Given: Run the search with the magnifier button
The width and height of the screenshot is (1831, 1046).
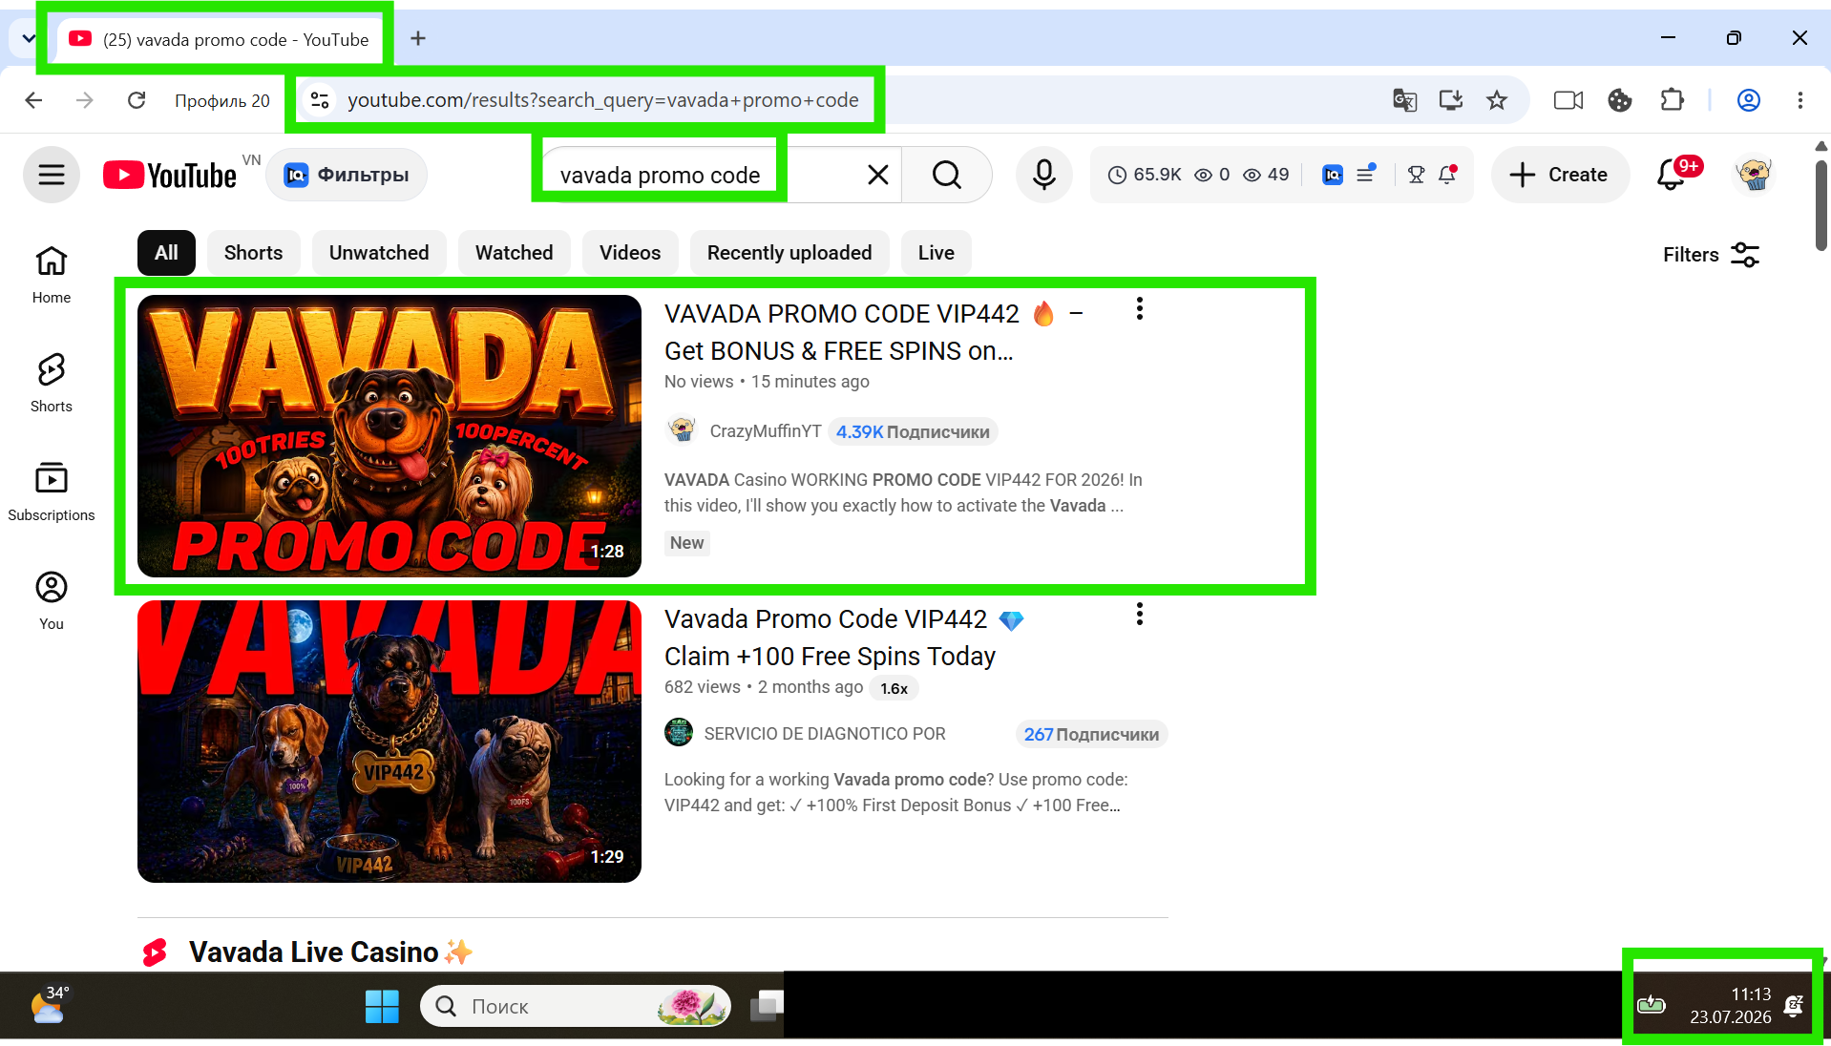Looking at the screenshot, I should click(947, 175).
